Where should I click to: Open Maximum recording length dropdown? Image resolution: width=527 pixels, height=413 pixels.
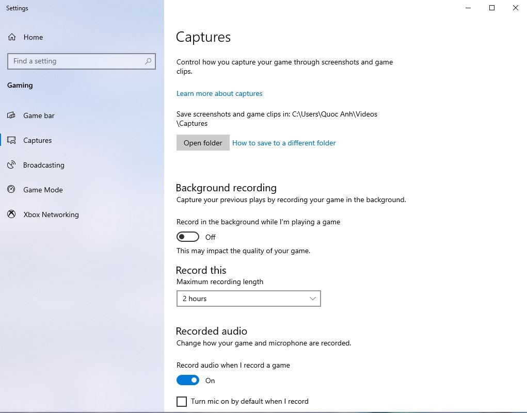pos(248,299)
